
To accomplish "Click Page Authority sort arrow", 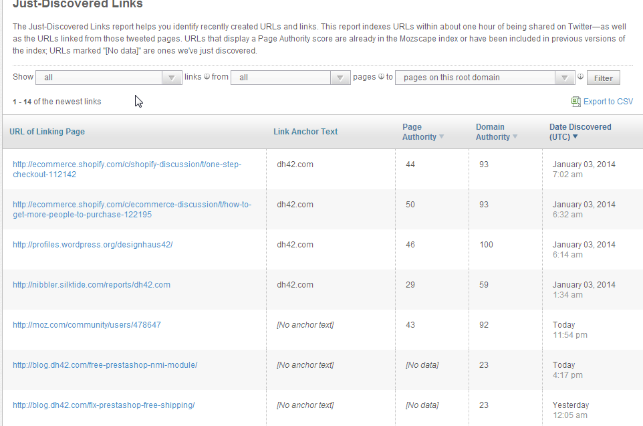I will pos(442,136).
